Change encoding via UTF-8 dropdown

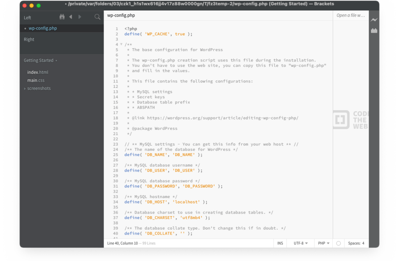pos(300,243)
